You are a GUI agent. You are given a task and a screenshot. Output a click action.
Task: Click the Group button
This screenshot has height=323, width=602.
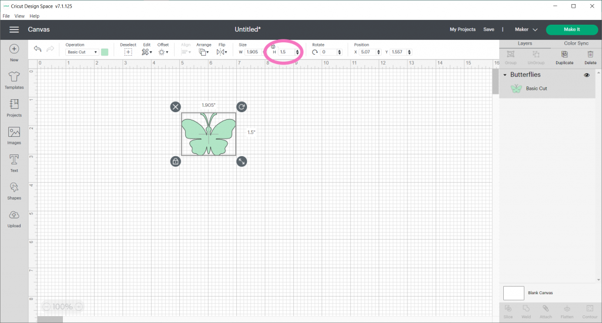[x=511, y=57]
